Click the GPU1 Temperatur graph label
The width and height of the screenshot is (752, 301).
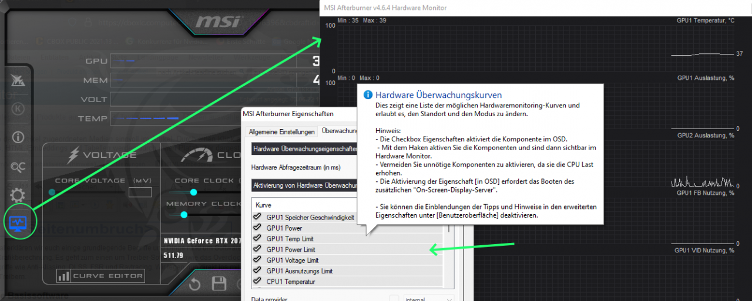pyautogui.click(x=706, y=20)
